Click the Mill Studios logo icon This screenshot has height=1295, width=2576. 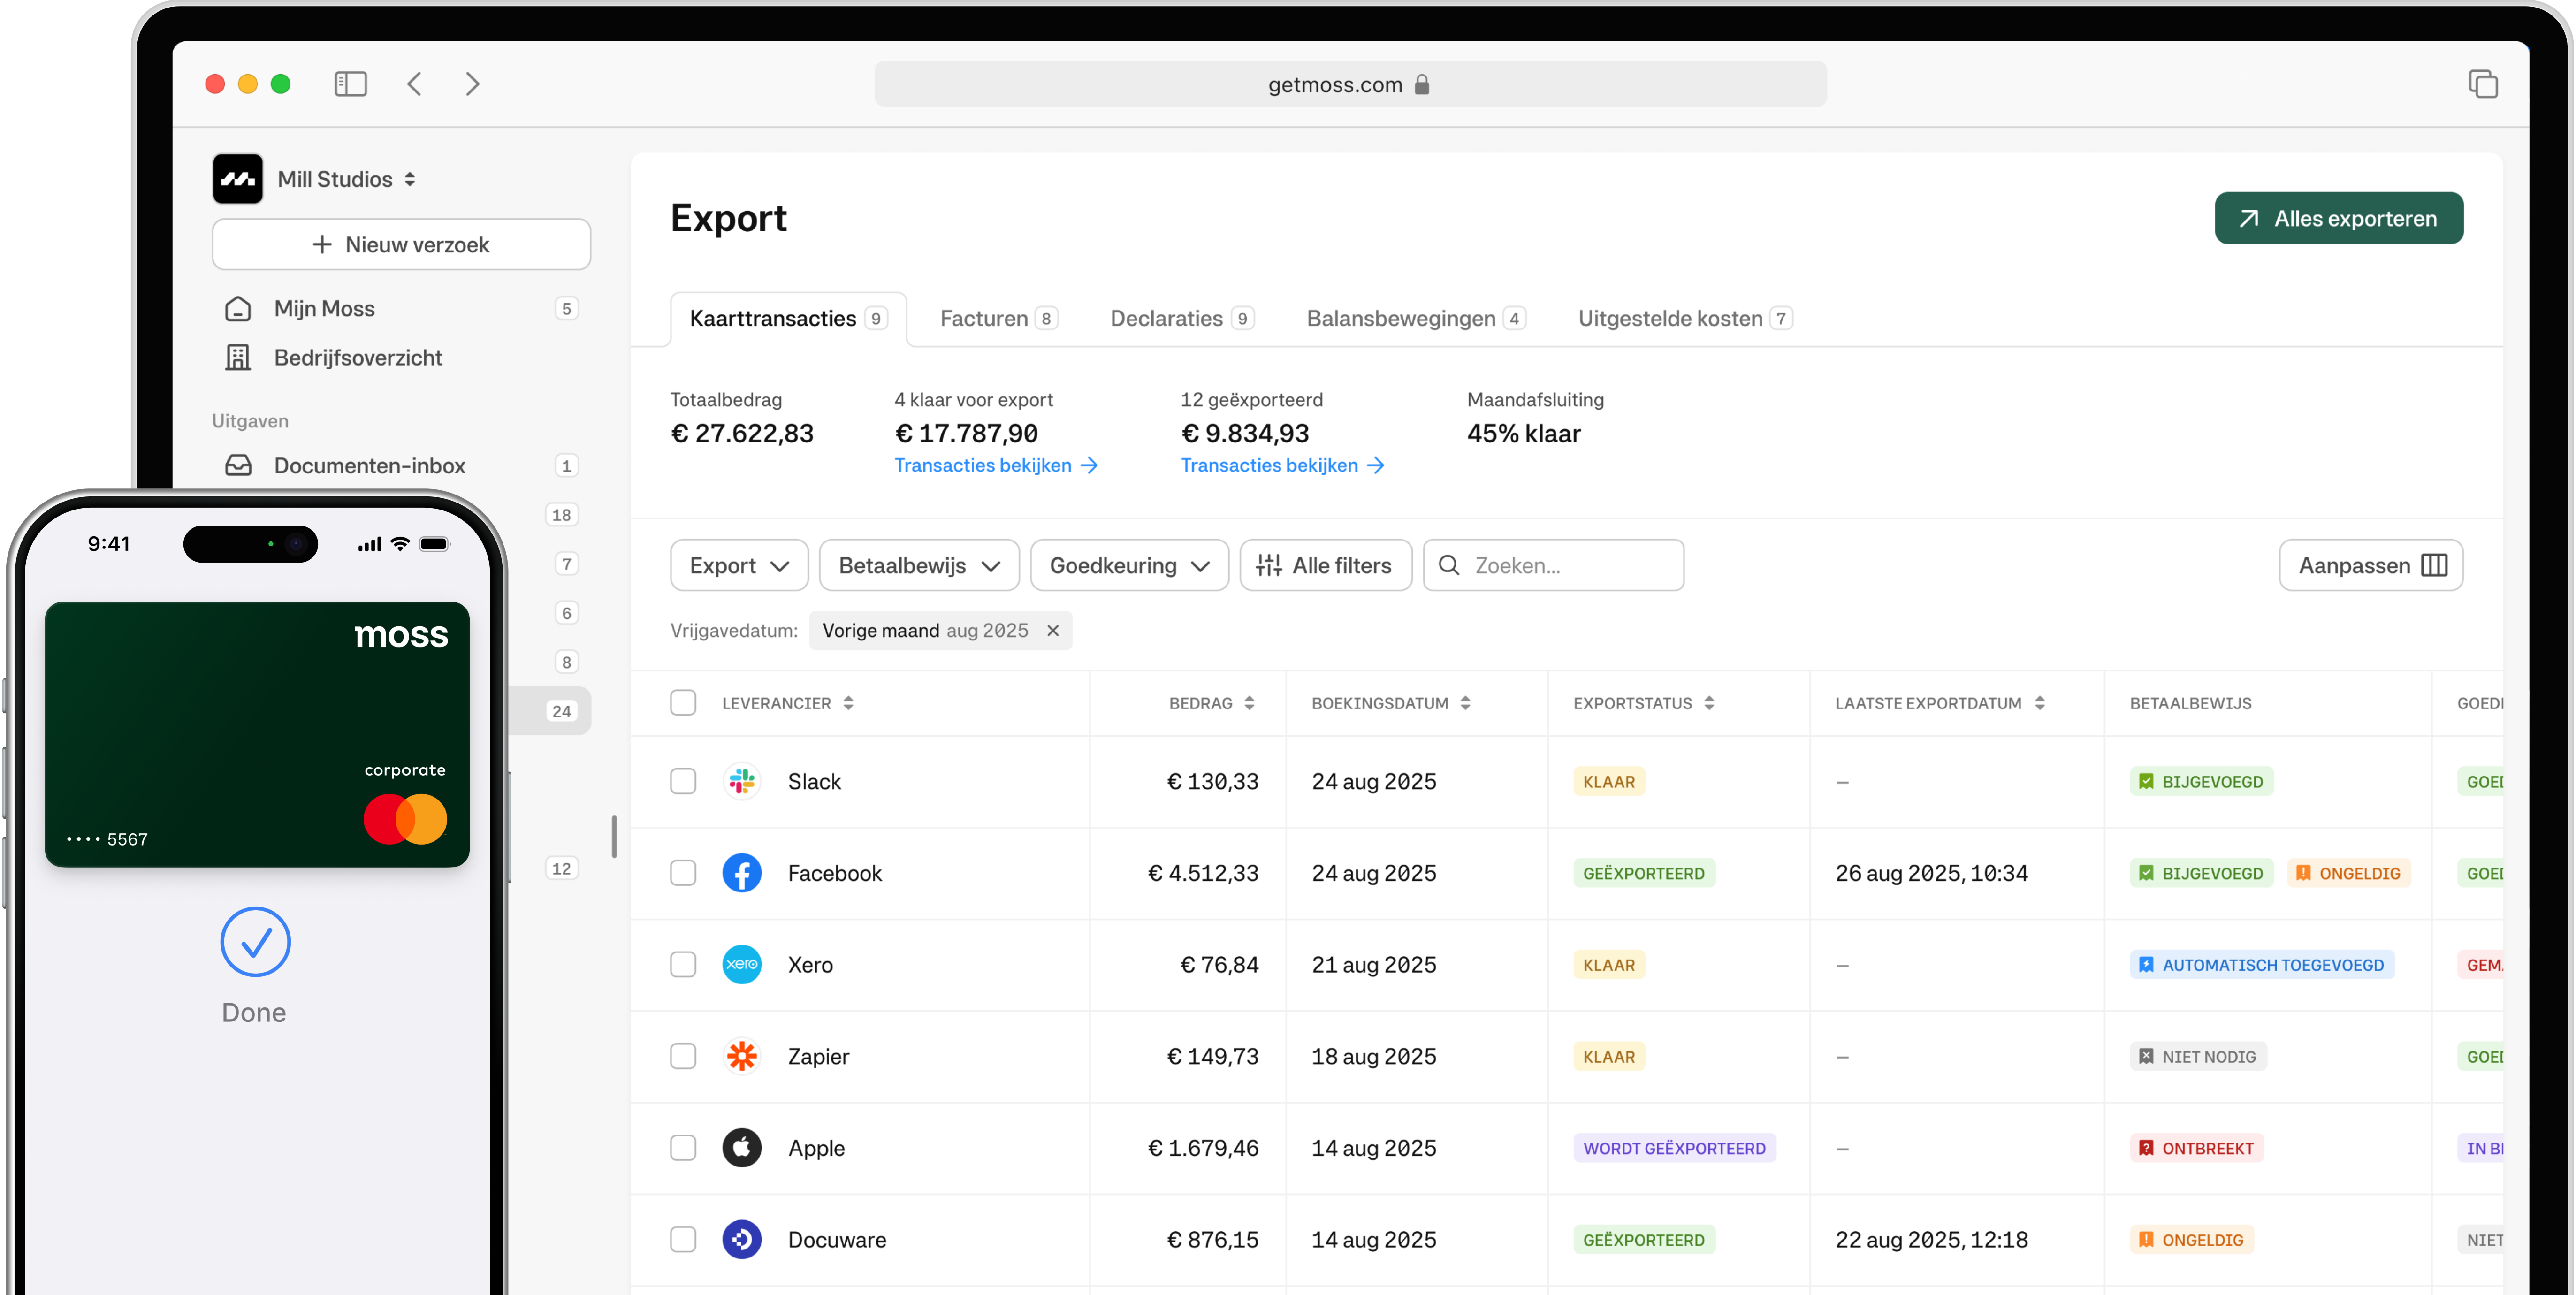[238, 179]
